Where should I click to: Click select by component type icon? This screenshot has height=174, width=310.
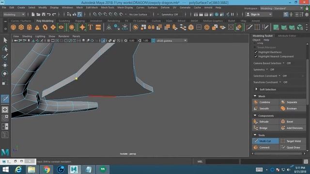tap(79, 14)
